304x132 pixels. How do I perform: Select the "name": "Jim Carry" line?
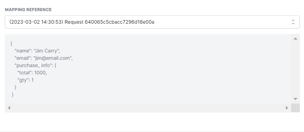(x=37, y=51)
